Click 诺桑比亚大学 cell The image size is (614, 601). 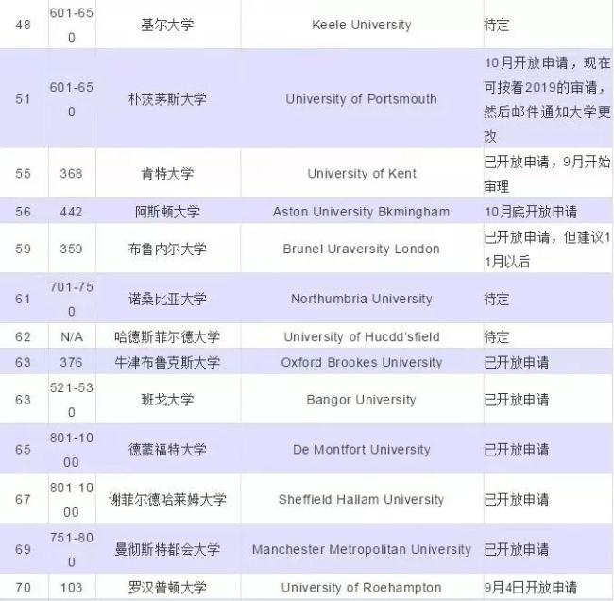167,299
